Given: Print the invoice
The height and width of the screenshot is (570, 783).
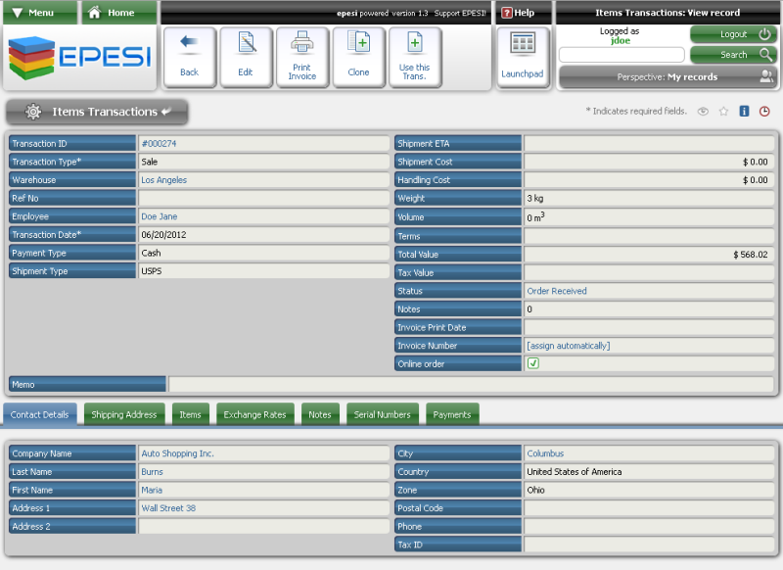Looking at the screenshot, I should tap(302, 56).
